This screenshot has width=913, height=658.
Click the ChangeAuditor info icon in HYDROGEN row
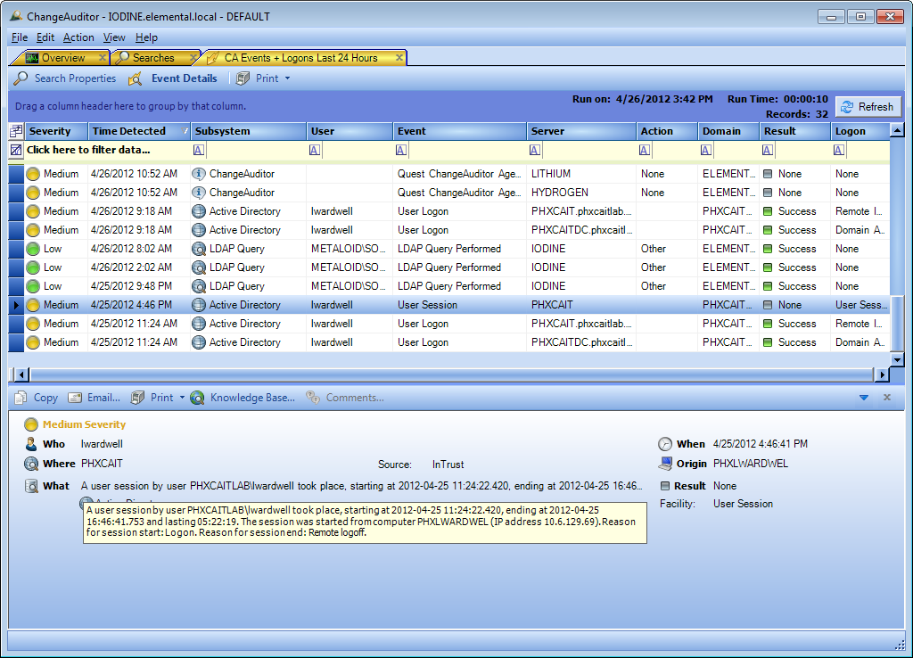point(199,193)
